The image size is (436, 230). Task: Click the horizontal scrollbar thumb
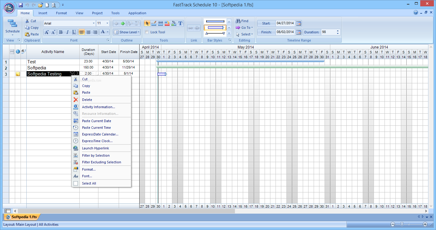126,211
